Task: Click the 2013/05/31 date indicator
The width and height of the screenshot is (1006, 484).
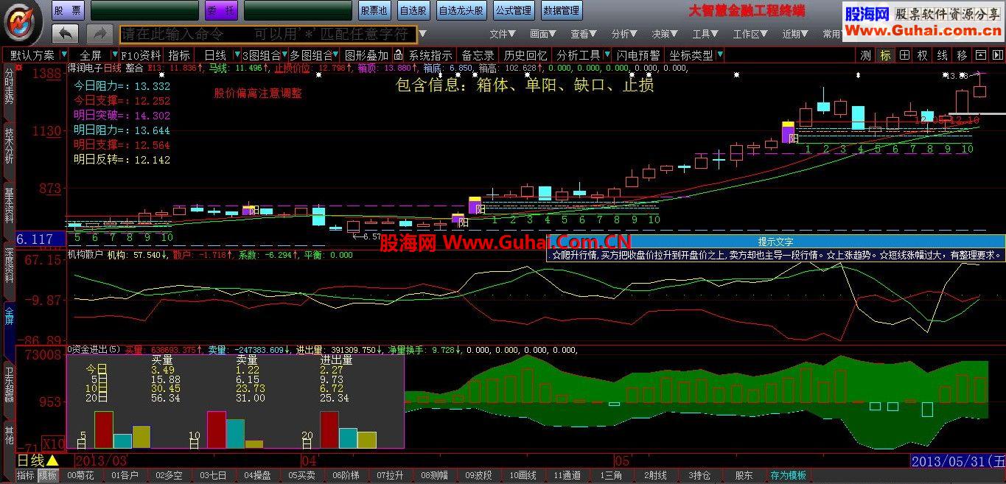Action: click(x=958, y=461)
